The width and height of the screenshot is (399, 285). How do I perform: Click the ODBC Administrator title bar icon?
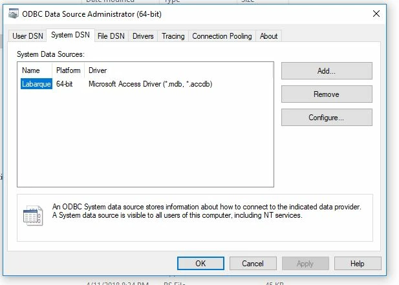point(14,14)
